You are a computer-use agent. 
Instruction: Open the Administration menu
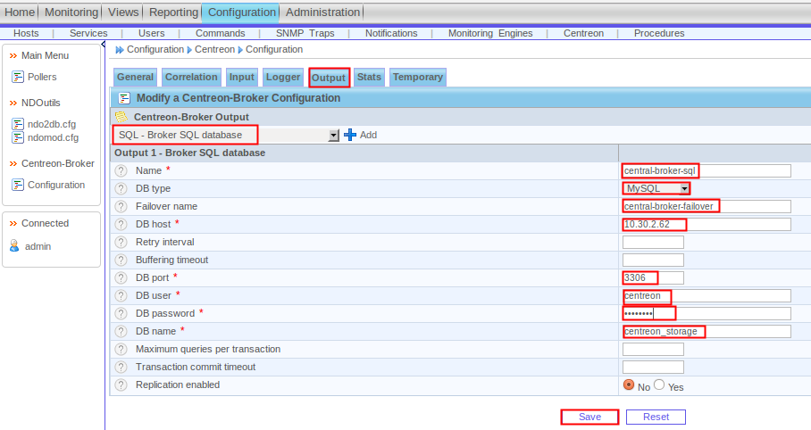322,12
